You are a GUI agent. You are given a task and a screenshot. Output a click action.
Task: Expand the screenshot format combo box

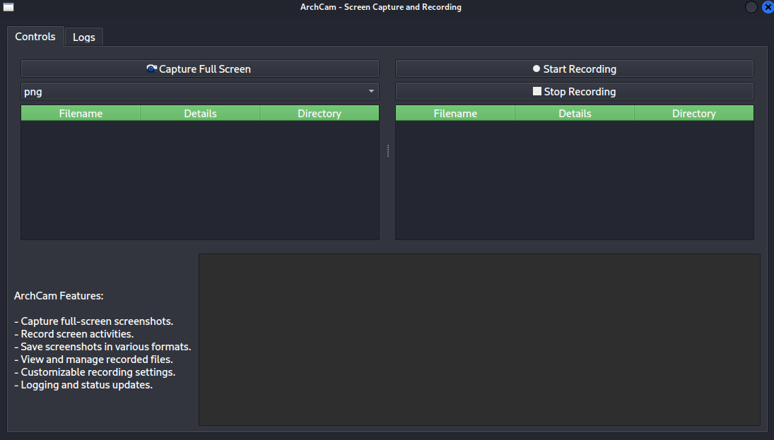(199, 91)
